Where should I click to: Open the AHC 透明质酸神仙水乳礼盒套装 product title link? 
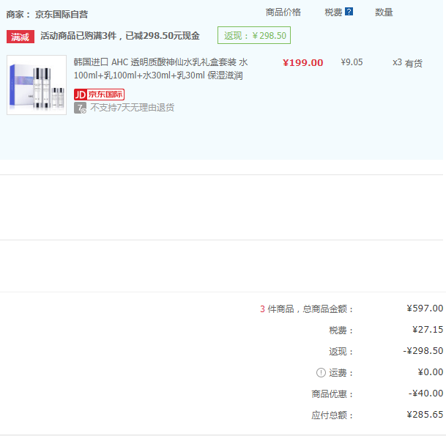[x=160, y=69]
